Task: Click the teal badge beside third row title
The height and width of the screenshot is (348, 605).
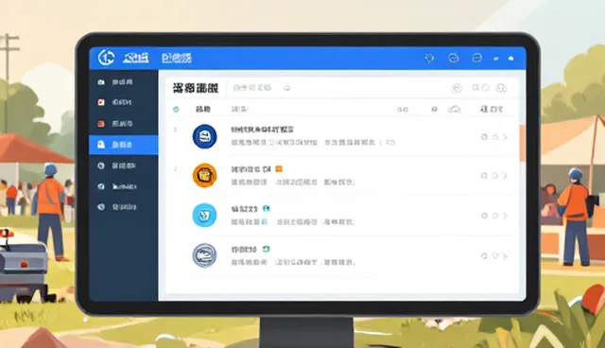Action: point(267,209)
